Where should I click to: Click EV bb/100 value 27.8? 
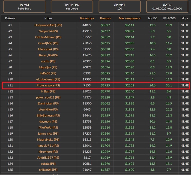coord(169,73)
